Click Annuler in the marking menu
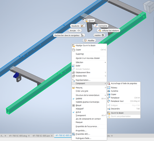 tap(75, 31)
